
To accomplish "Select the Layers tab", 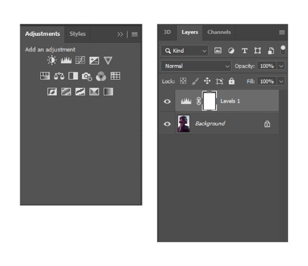I will (x=190, y=32).
